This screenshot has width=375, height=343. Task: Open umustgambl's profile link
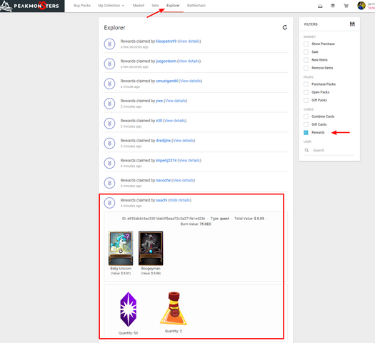(x=166, y=81)
